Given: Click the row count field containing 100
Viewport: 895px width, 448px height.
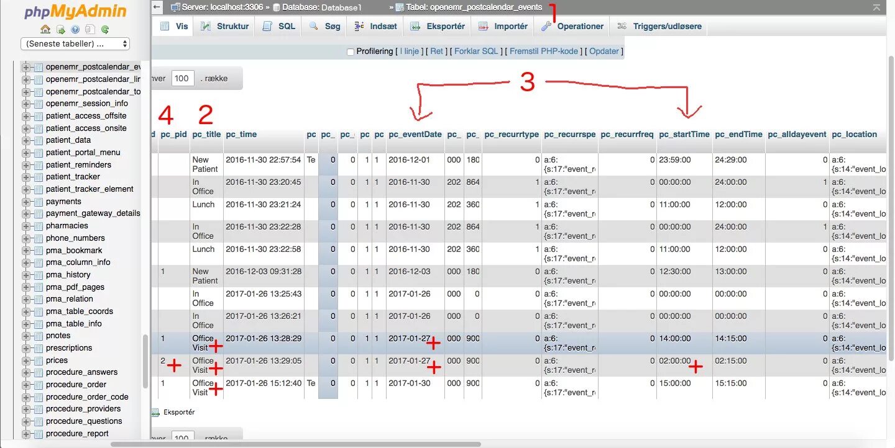Looking at the screenshot, I should (182, 78).
